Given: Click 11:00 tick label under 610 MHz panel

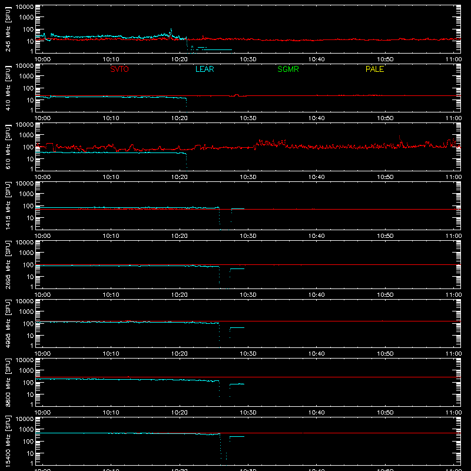Looking at the screenshot, I should point(453,177).
